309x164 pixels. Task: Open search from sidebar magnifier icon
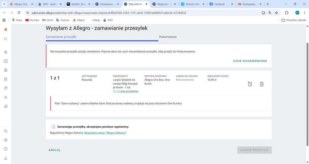point(6,39)
